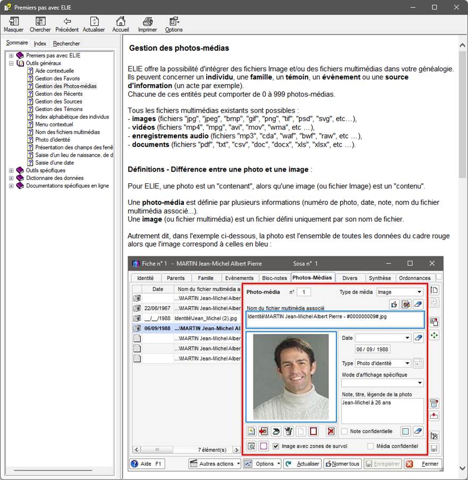The image size is (468, 480).
Task: Click the Aide F1 button
Action: click(147, 464)
